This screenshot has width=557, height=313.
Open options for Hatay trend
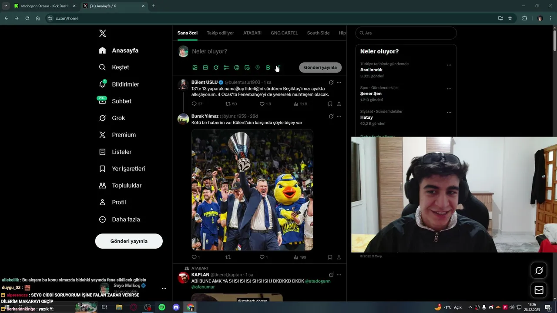[449, 113]
